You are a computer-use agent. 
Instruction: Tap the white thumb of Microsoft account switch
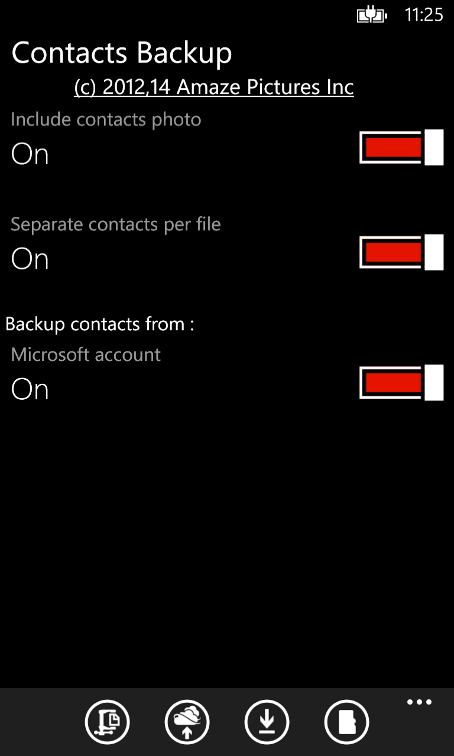click(434, 383)
